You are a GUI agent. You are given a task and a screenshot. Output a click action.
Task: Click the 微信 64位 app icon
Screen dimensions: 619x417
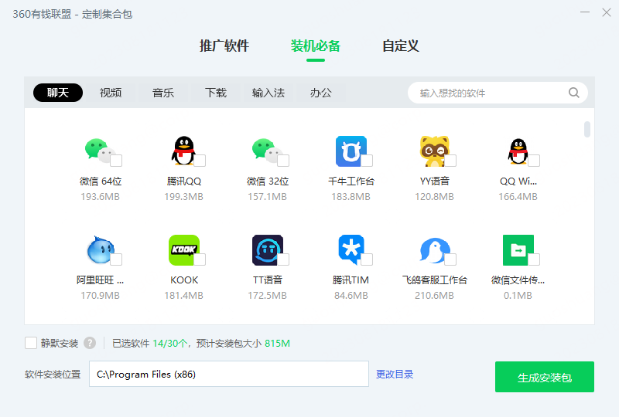click(x=100, y=151)
